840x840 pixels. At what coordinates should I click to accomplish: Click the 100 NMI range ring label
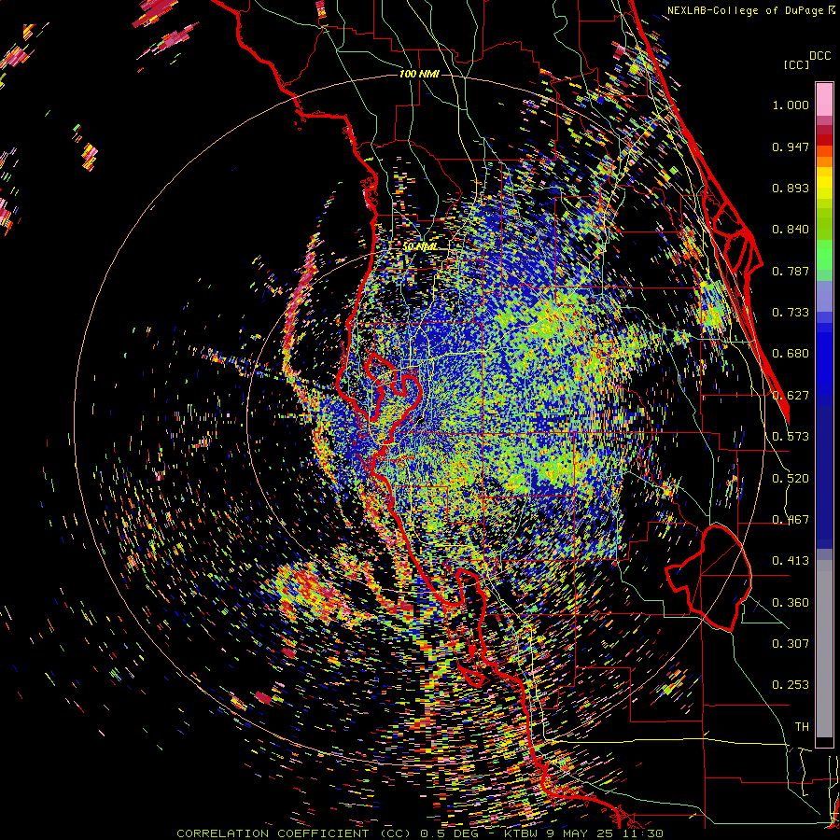[x=419, y=74]
